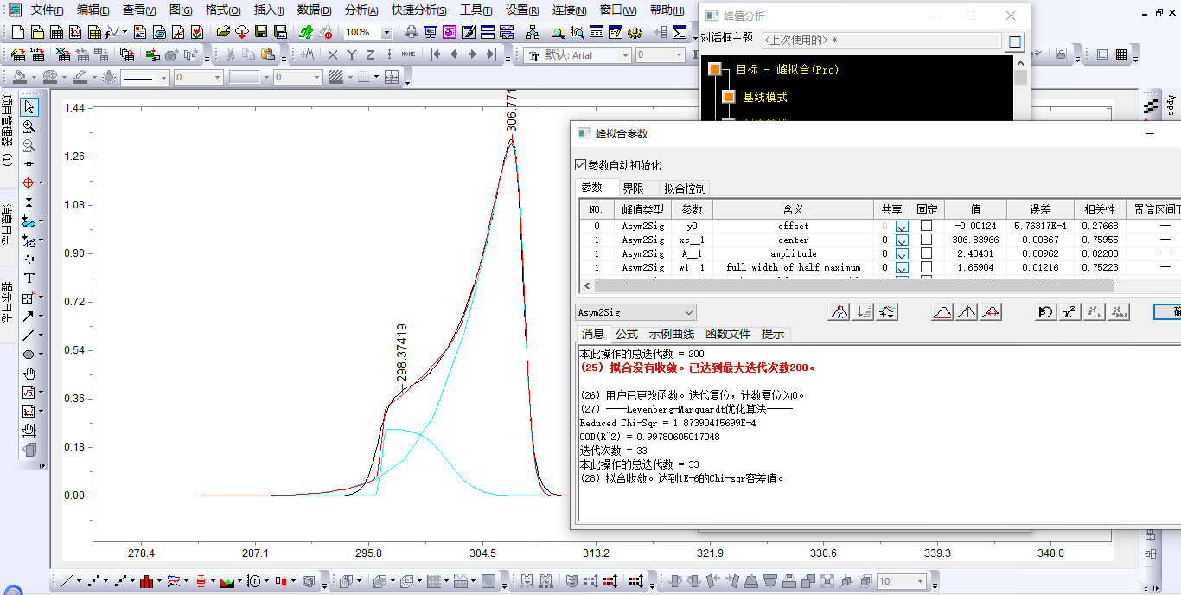
Task: Select the Text tool (T) in the sidebar
Action: (29, 278)
